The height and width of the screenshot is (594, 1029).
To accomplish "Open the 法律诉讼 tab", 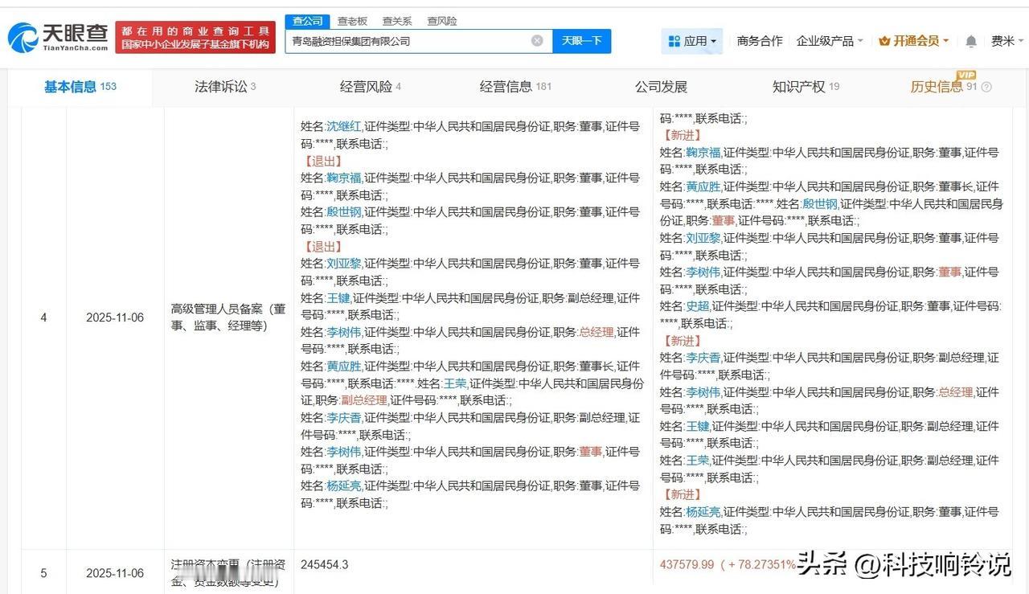I will (x=222, y=86).
